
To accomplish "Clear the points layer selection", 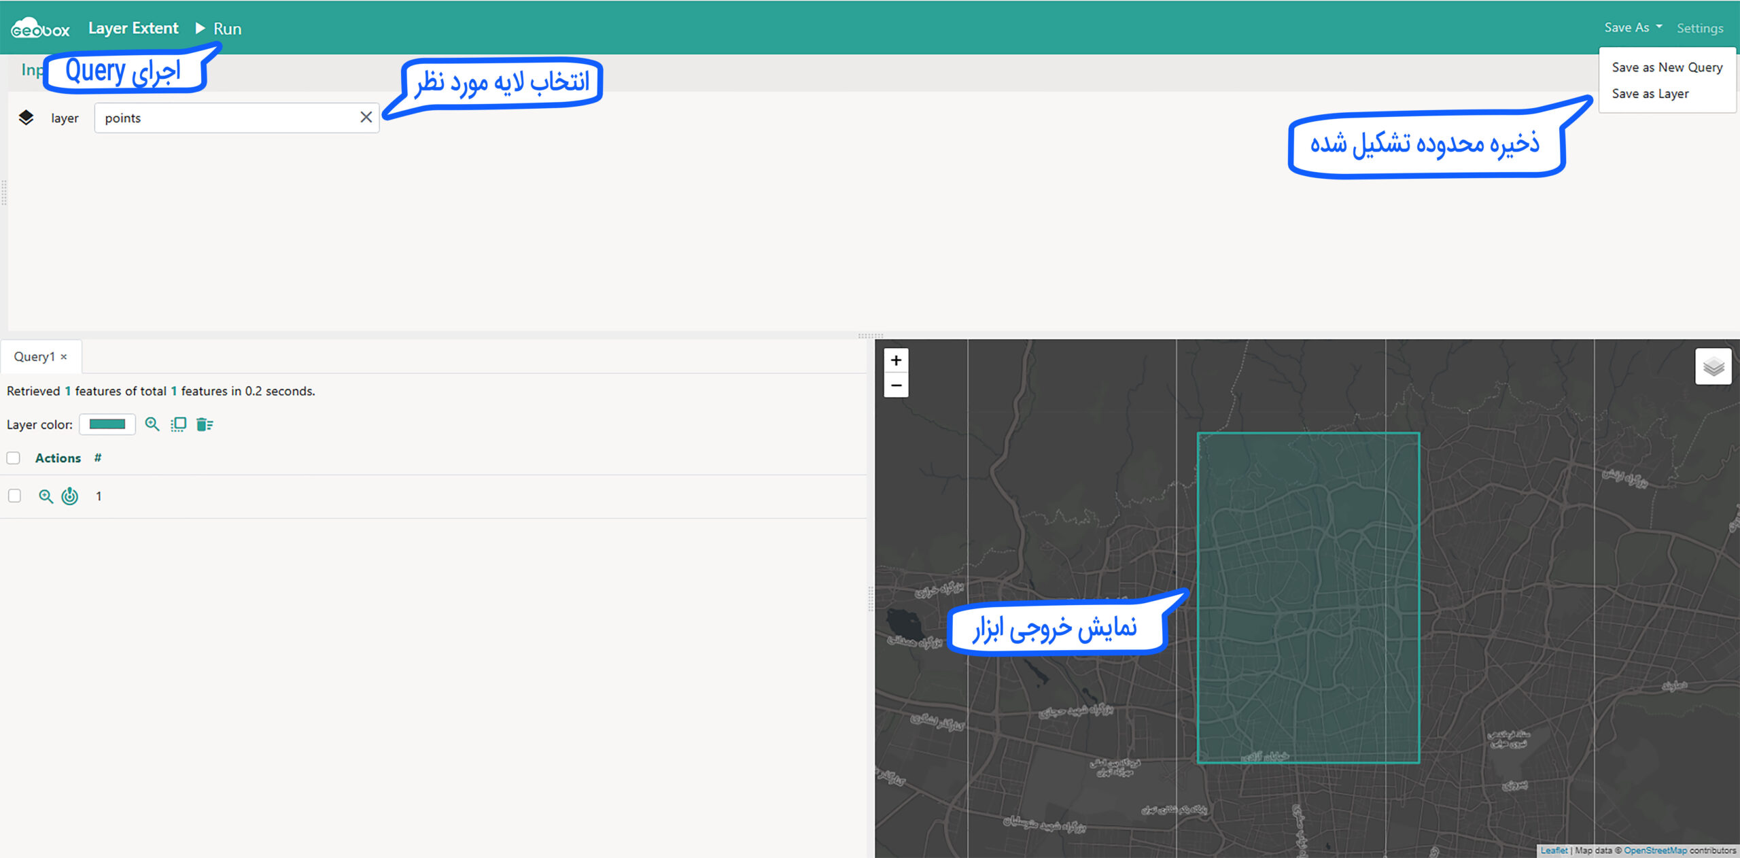I will [x=366, y=118].
